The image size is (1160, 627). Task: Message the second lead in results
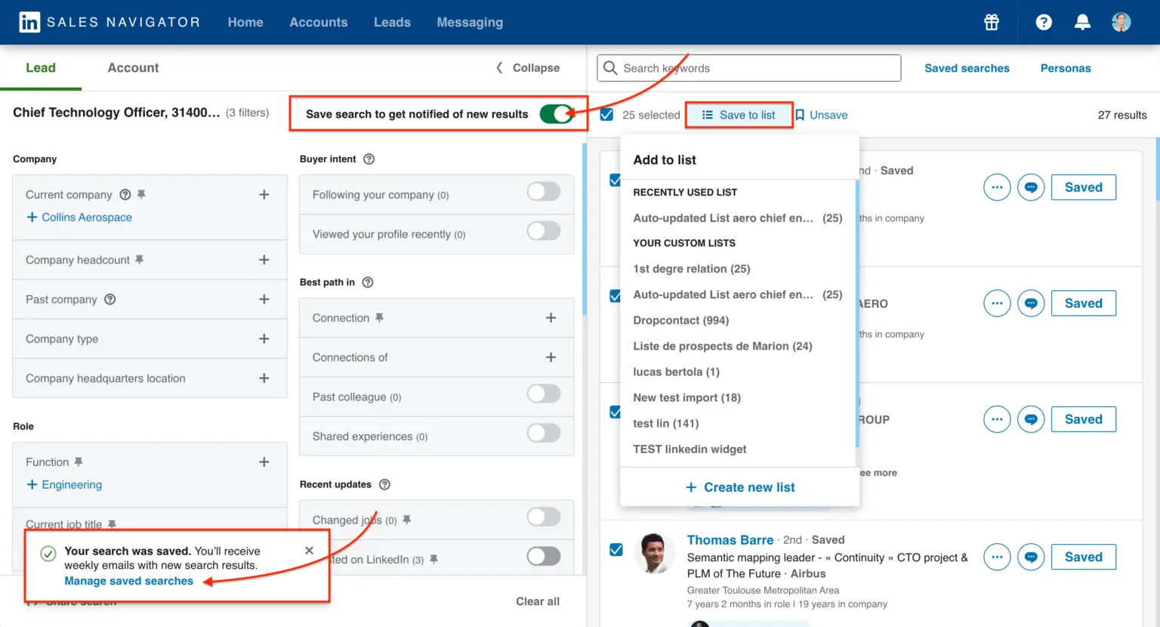pos(1031,303)
